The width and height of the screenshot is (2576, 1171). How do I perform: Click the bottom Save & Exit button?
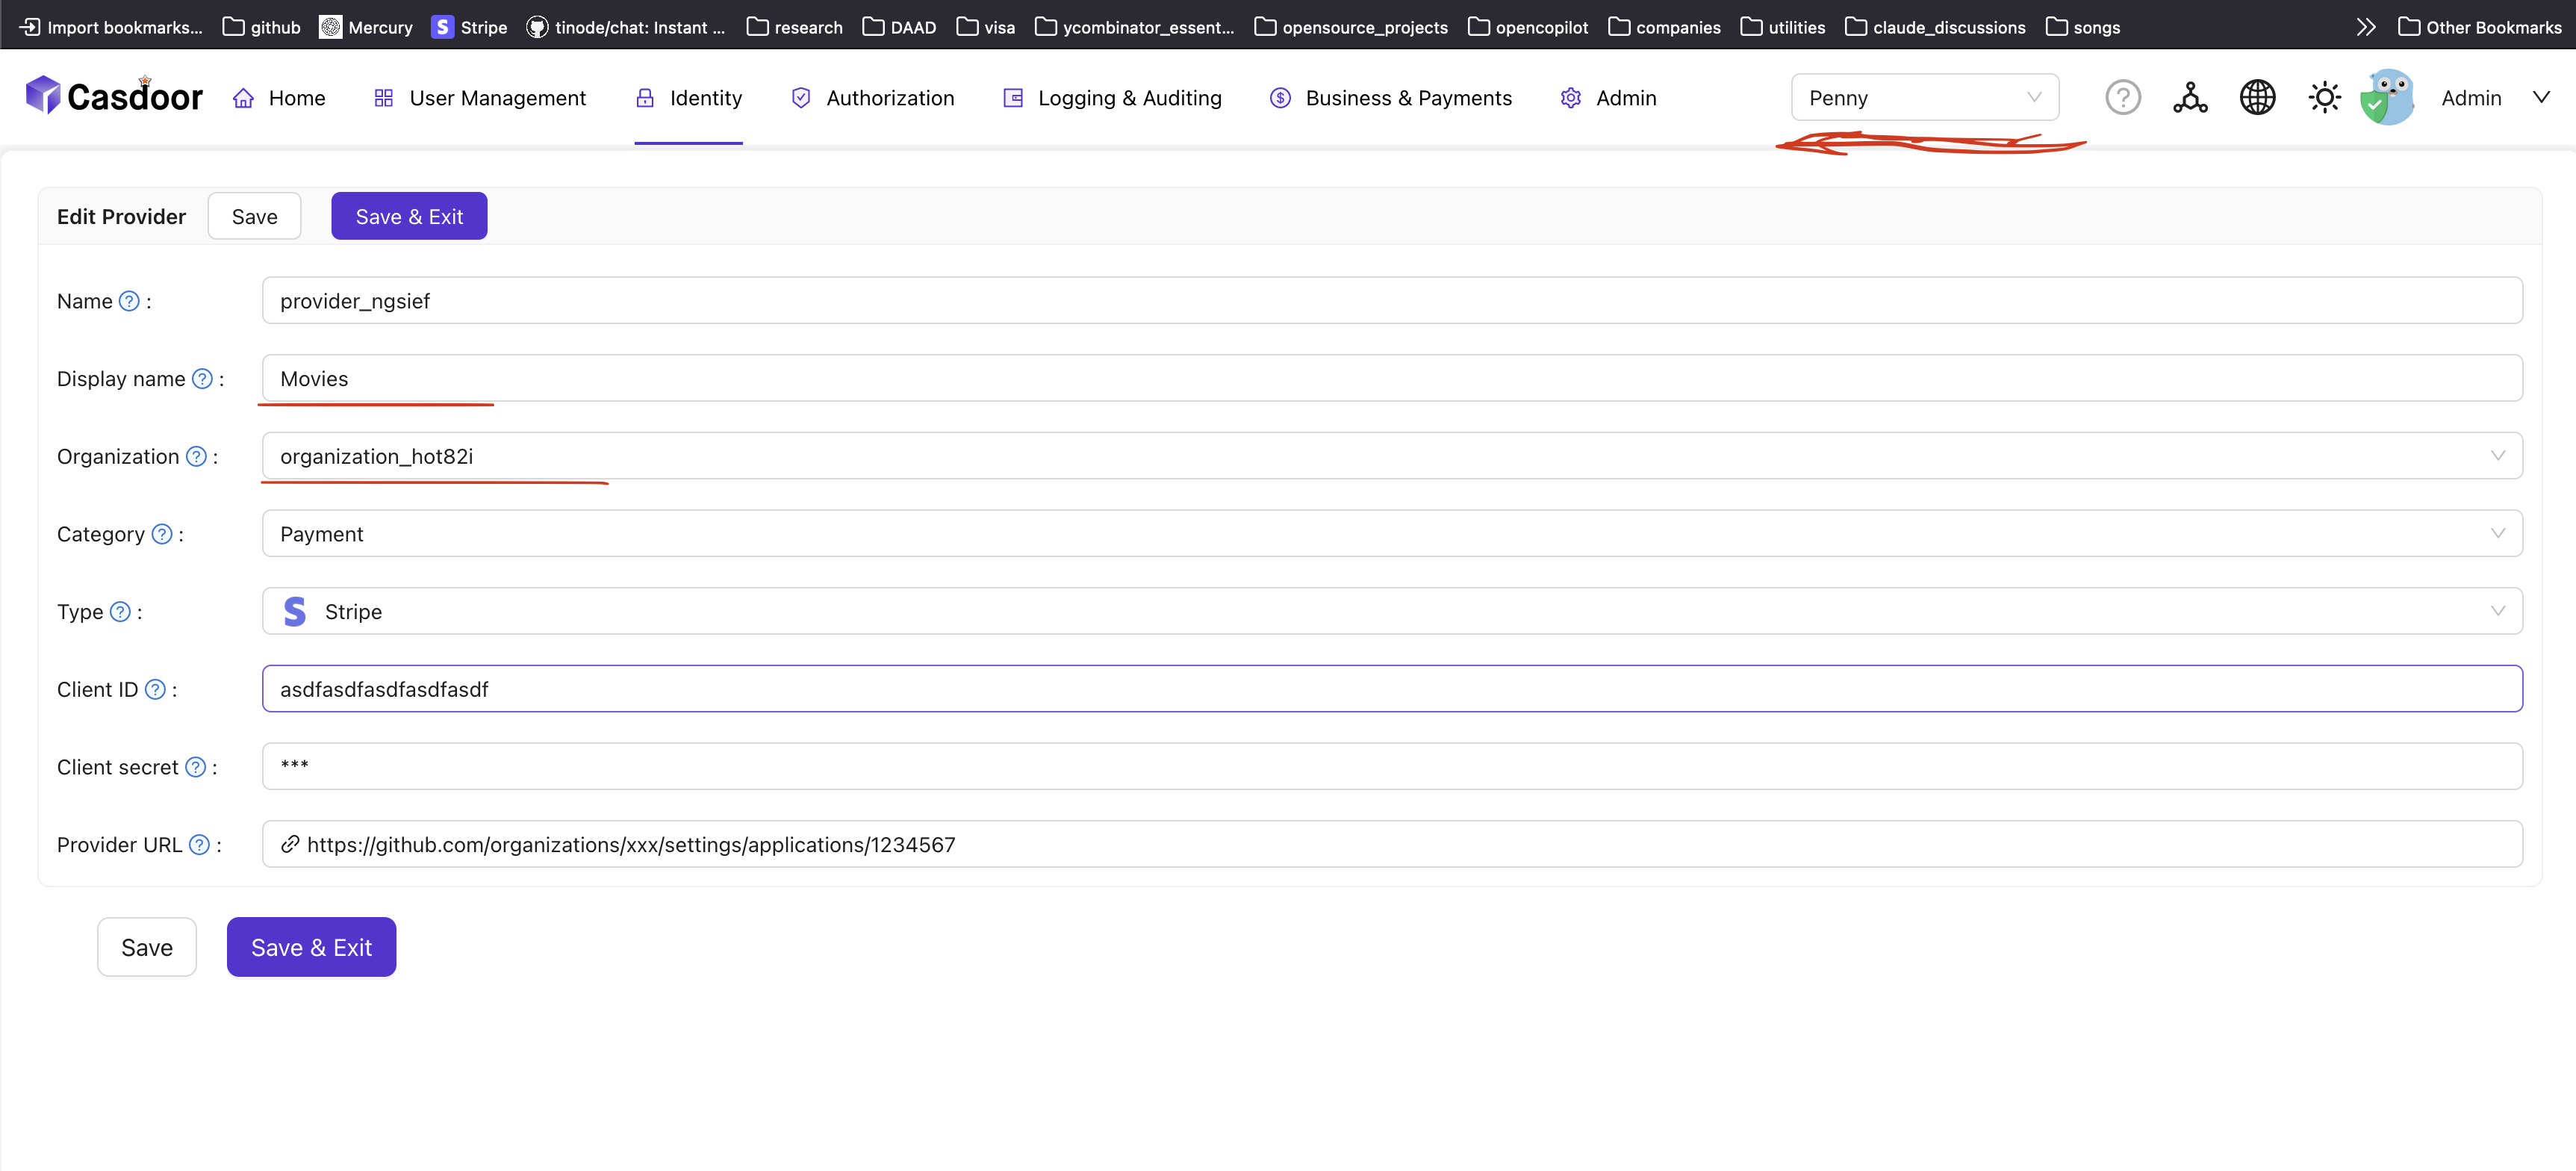[x=311, y=946]
